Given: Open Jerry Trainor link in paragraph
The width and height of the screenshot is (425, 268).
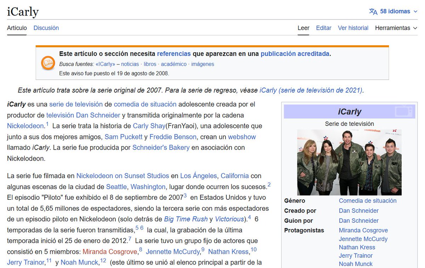Looking at the screenshot, I should 26,262.
